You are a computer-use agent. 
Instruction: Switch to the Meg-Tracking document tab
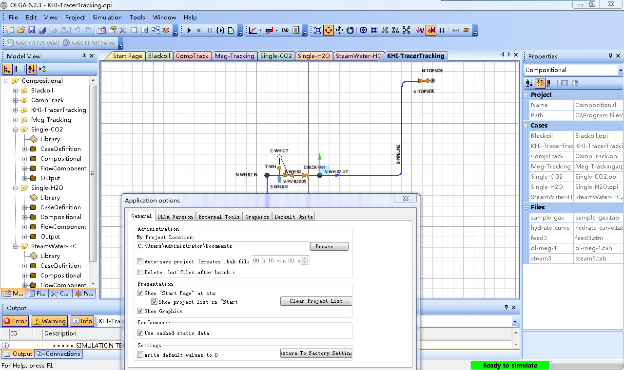point(234,56)
